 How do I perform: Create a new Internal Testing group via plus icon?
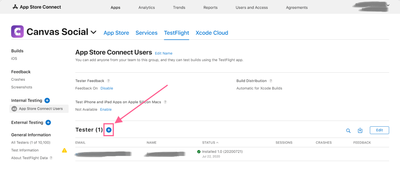pos(47,100)
